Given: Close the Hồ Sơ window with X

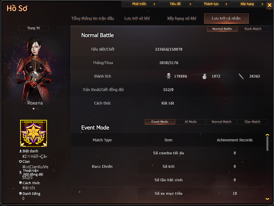Looking at the screenshot, I should click(x=269, y=5).
